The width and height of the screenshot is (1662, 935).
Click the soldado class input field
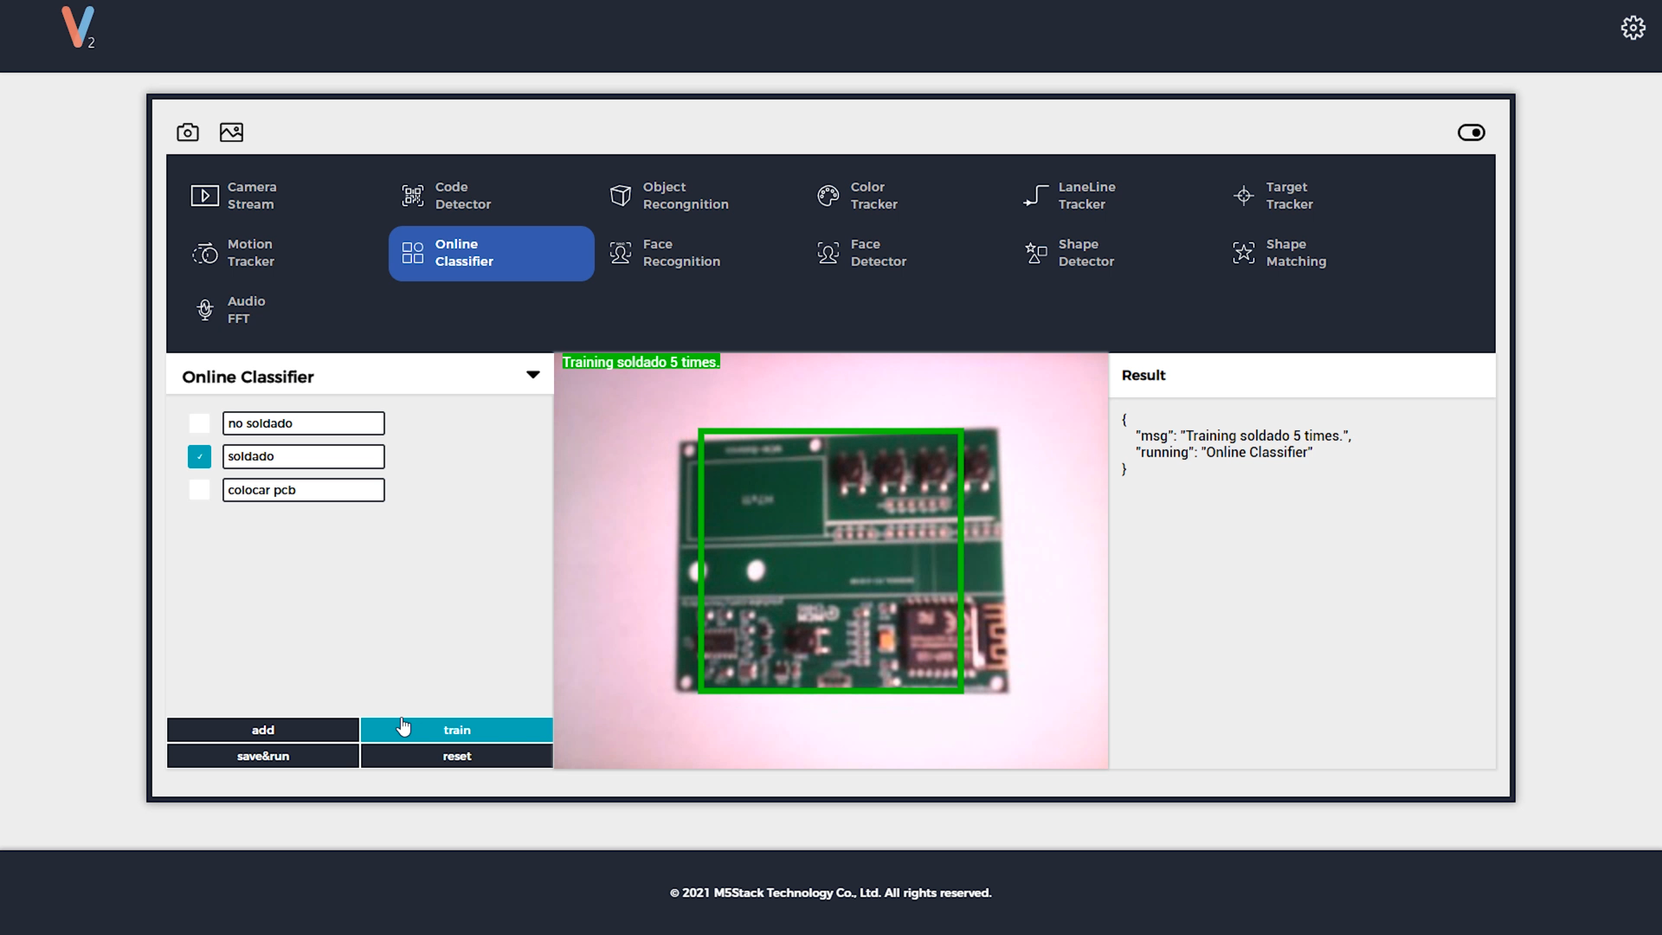[302, 455]
